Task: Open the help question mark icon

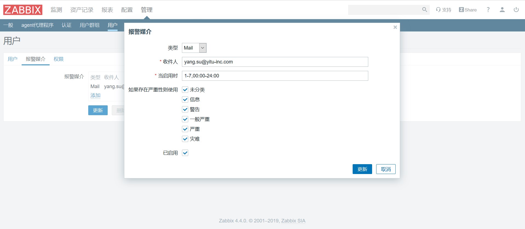Action: click(488, 10)
